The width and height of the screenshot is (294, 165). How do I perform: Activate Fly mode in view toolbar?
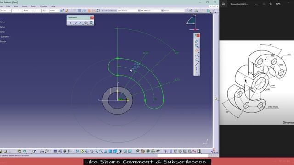pos(78,151)
